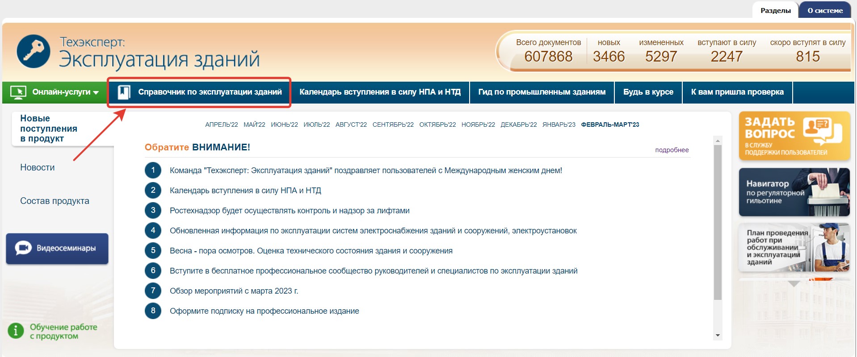Click number 1 circle in the news list
Screen dimensions: 857x357
[x=153, y=170]
